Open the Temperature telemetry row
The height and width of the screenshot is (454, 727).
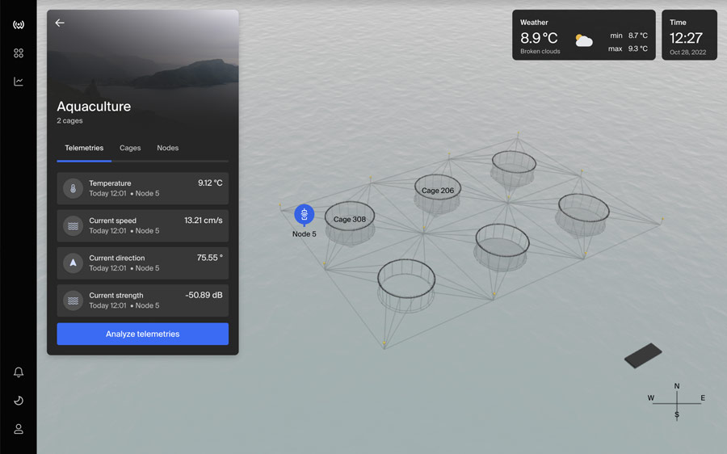pyautogui.click(x=143, y=188)
